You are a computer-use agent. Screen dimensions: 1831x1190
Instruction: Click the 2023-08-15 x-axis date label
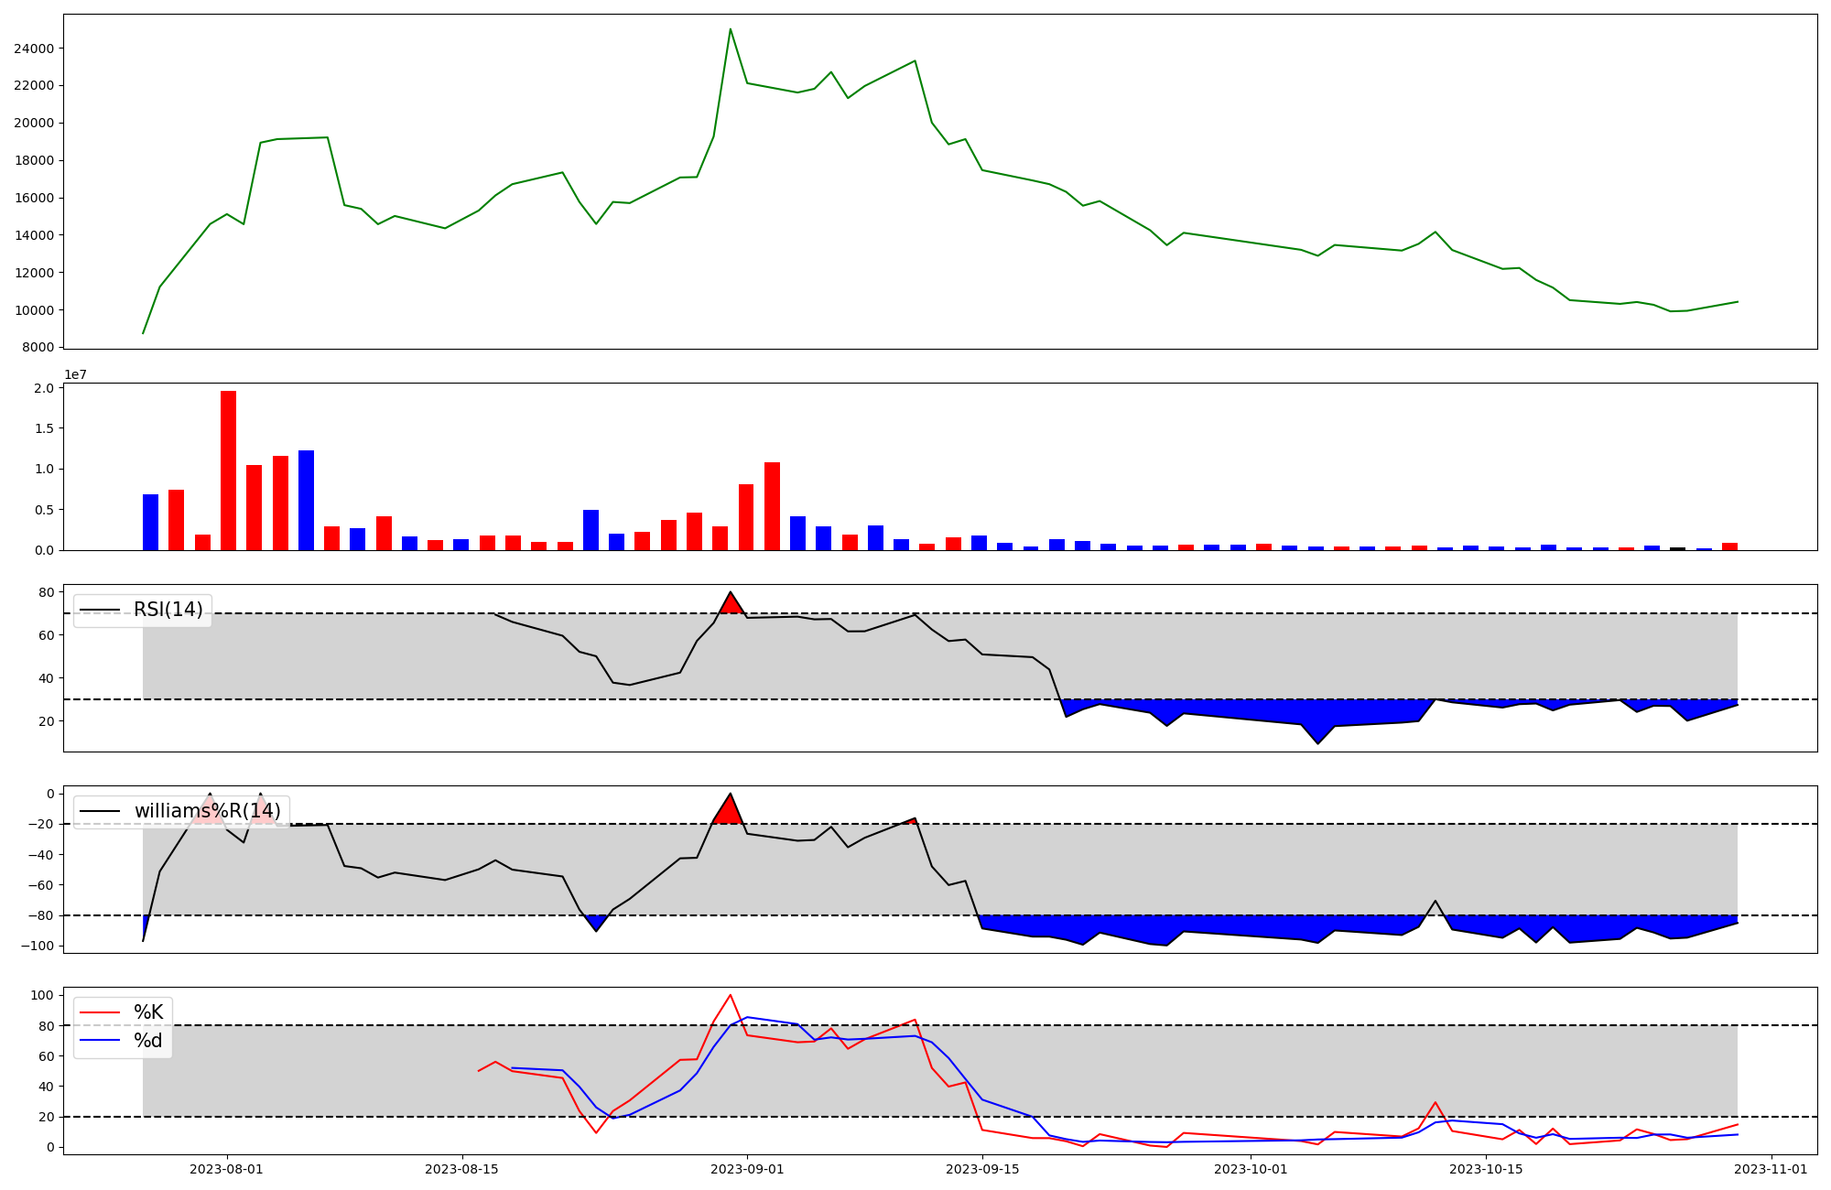[x=460, y=1169]
